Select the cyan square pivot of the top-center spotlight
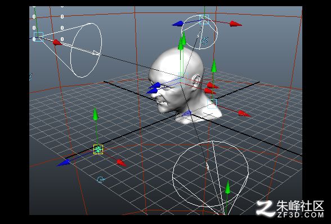The height and width of the screenshot is (224, 331). click(204, 20)
